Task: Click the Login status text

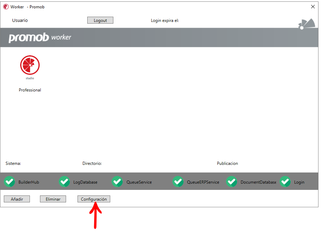Action: pyautogui.click(x=299, y=182)
